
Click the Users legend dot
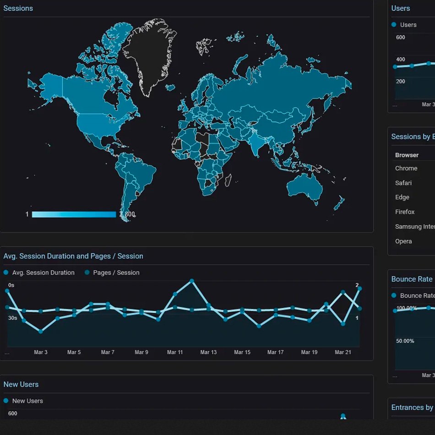pyautogui.click(x=394, y=25)
